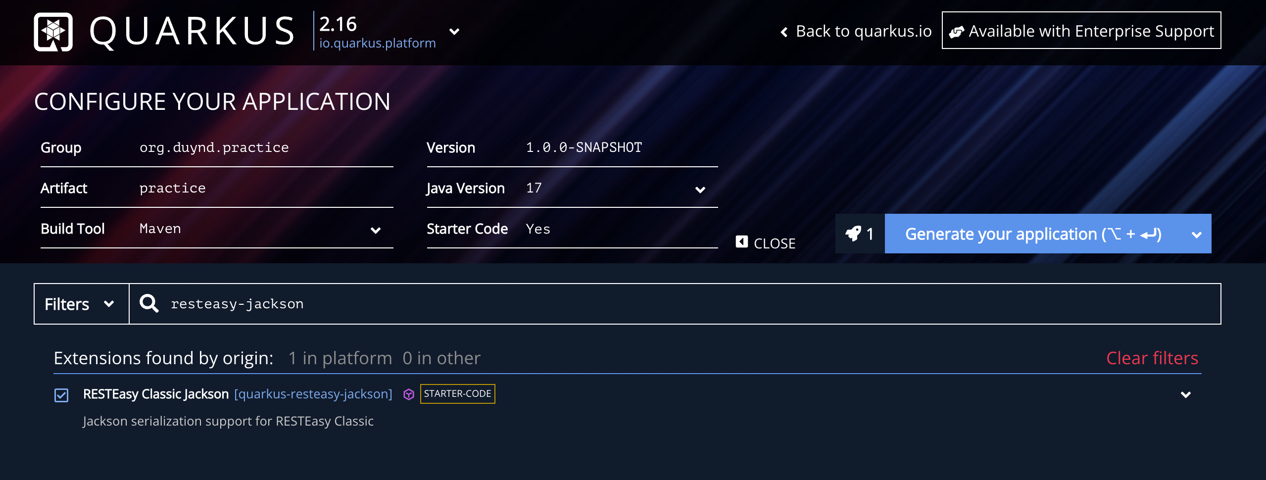This screenshot has width=1266, height=480.
Task: Expand the RESTEasy Classic Jackson extension details
Action: (1186, 394)
